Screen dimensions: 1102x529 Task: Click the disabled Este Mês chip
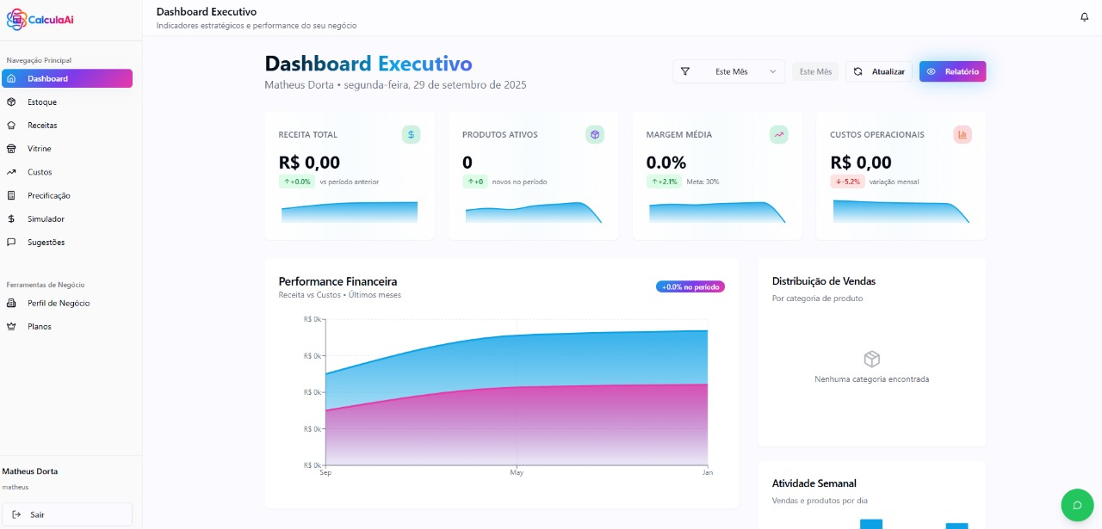click(x=814, y=71)
